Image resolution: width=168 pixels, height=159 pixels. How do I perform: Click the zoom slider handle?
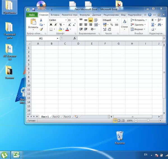coord(148,121)
